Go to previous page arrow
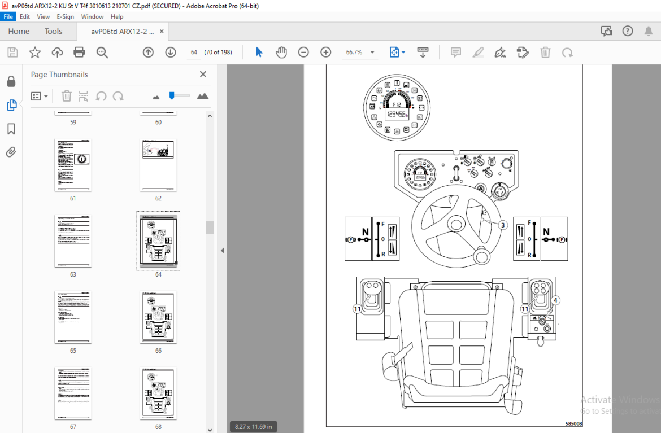 [x=148, y=53]
